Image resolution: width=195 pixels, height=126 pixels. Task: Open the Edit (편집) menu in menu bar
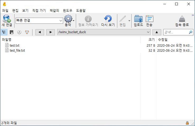pos(15,11)
